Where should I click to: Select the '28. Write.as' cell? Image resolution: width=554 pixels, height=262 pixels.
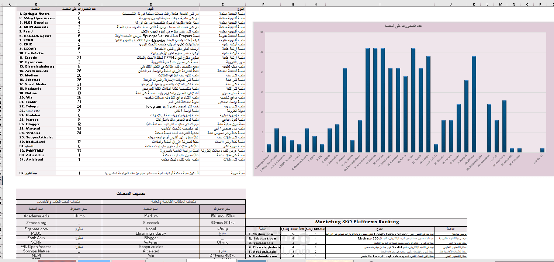click(x=36, y=133)
